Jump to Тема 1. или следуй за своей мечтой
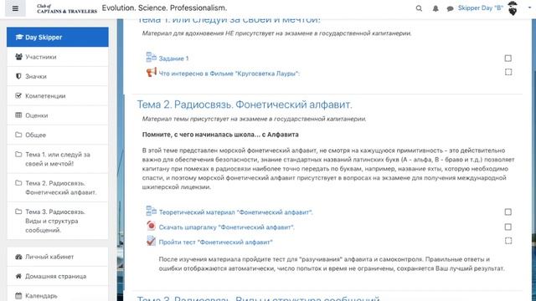Viewport: 536px width, 301px height. coord(58,159)
